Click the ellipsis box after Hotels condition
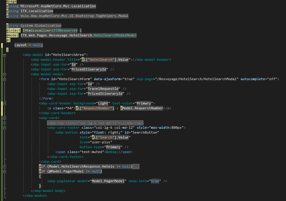The height and width of the screenshot is (201, 286). coord(136,167)
